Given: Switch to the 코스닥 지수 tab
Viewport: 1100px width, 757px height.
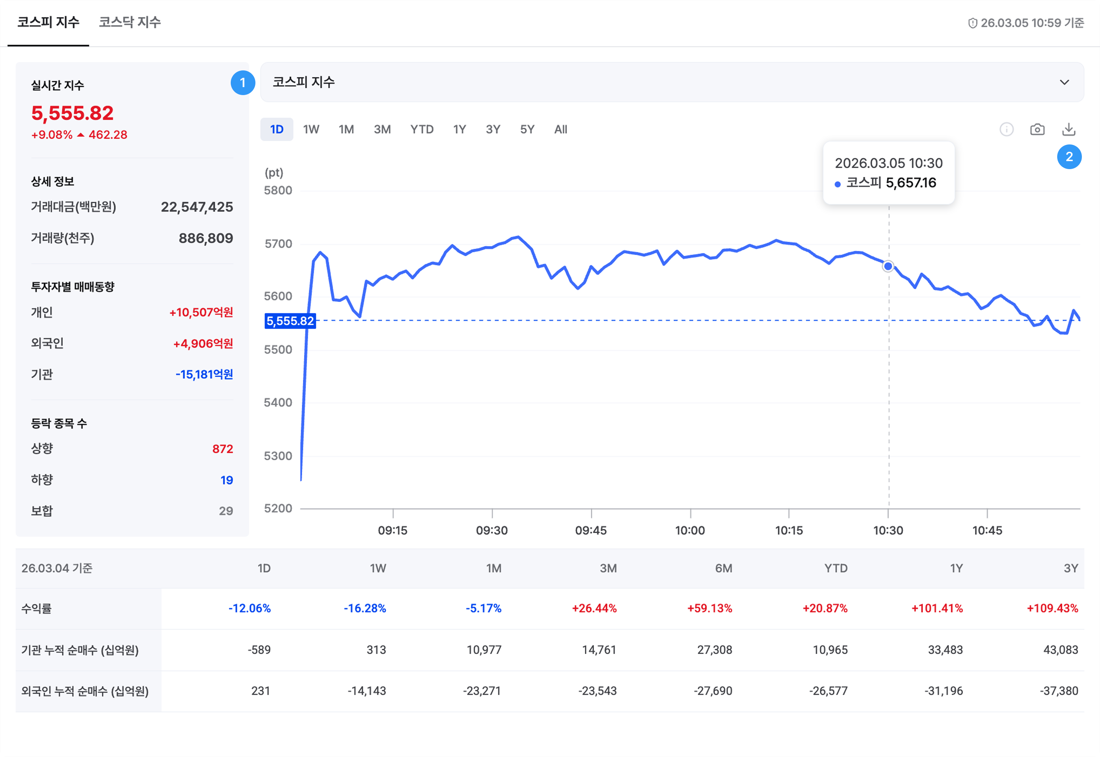Looking at the screenshot, I should pos(130,22).
